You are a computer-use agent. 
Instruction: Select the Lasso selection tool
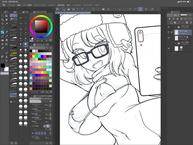click(2, 28)
